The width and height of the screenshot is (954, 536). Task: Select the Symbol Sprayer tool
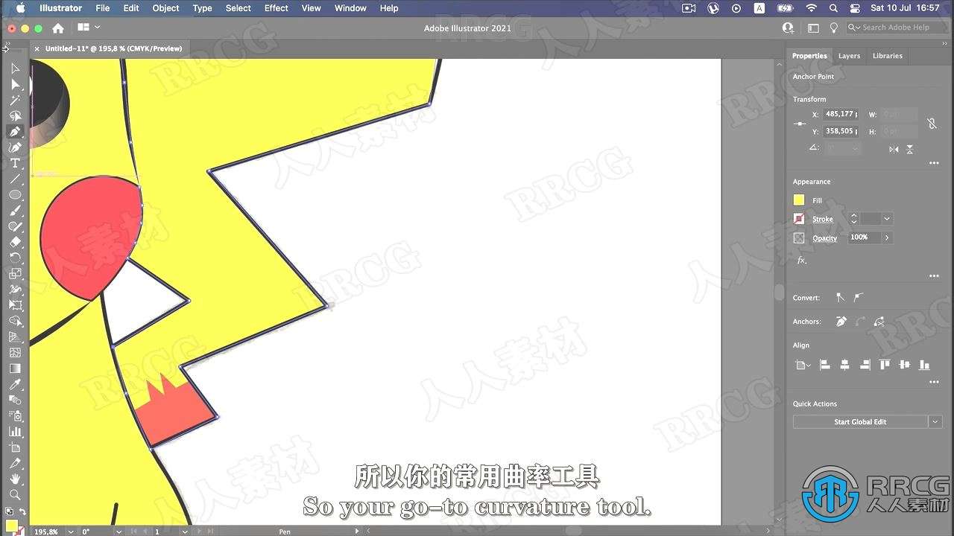[x=15, y=415]
